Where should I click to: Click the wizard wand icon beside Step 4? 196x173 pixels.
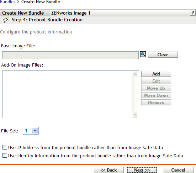6,20
